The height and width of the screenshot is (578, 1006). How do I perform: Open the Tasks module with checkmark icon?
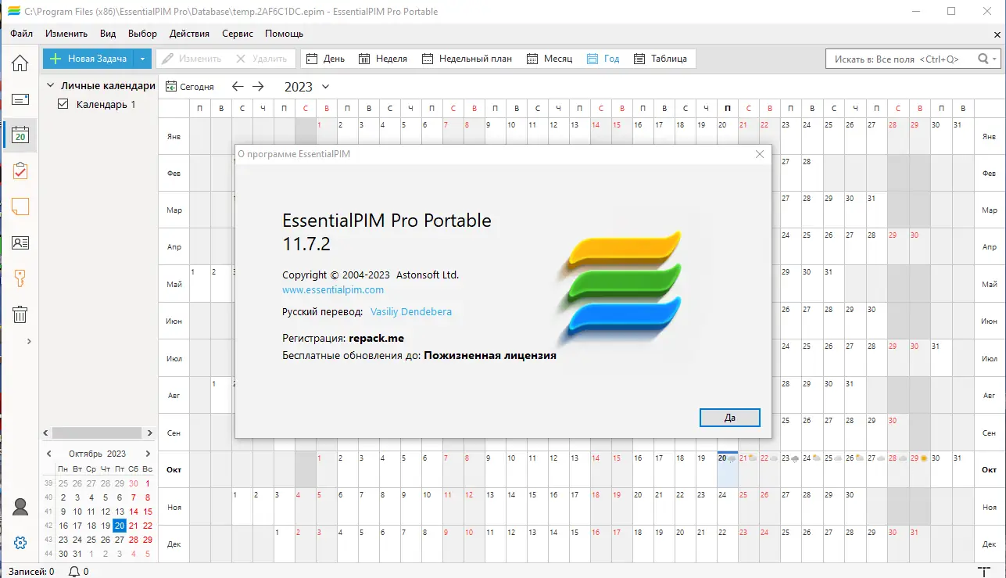click(x=20, y=171)
